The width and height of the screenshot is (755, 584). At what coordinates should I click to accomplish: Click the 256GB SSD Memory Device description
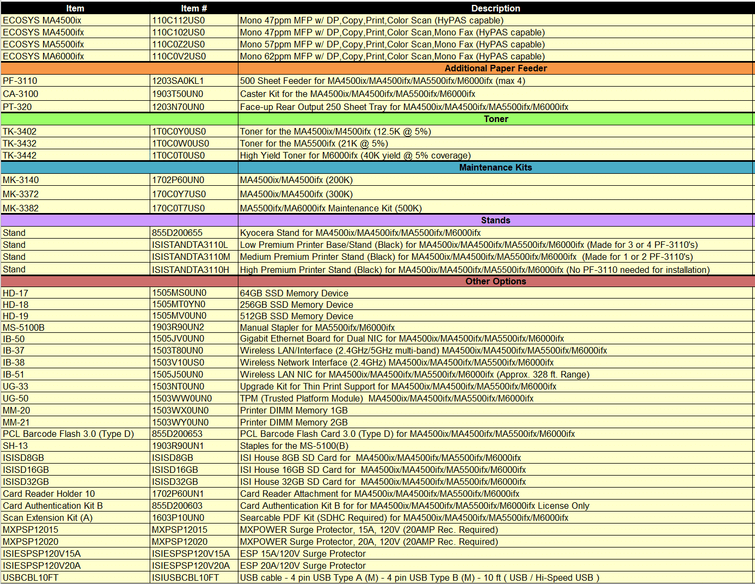297,305
